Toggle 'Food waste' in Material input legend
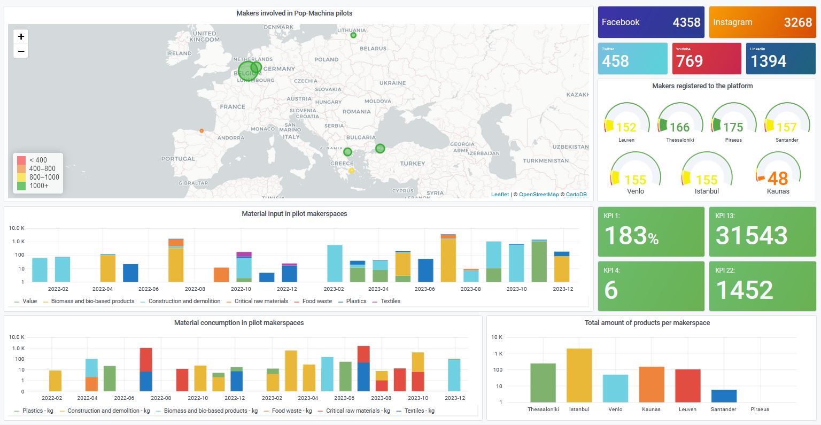 313,302
